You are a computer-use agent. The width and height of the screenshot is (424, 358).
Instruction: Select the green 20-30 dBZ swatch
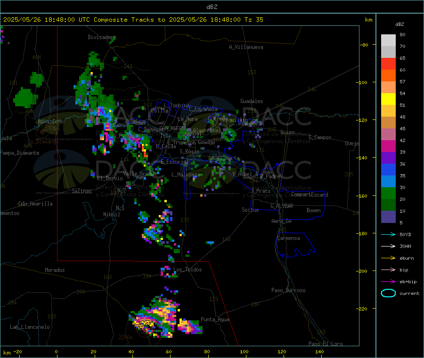click(x=388, y=193)
